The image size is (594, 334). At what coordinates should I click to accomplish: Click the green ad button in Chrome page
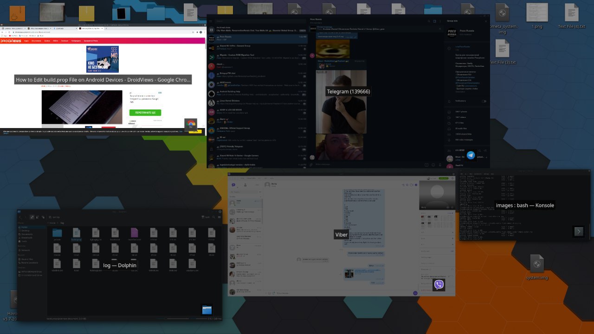pyautogui.click(x=145, y=113)
